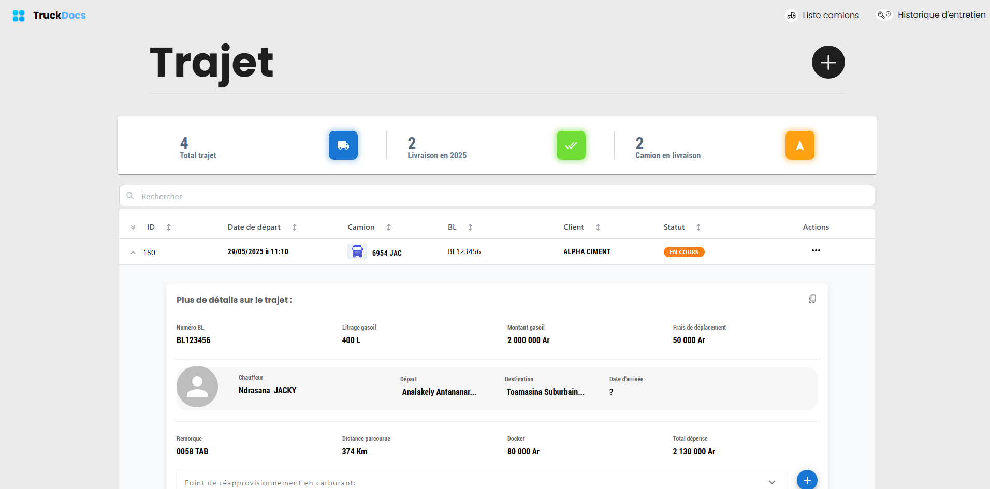
Task: Expand all rows with double chevron
Action: 133,227
